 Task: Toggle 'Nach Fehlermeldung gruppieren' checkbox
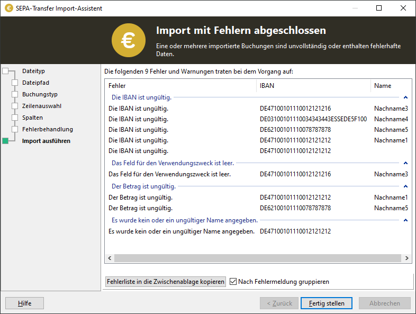233,281
